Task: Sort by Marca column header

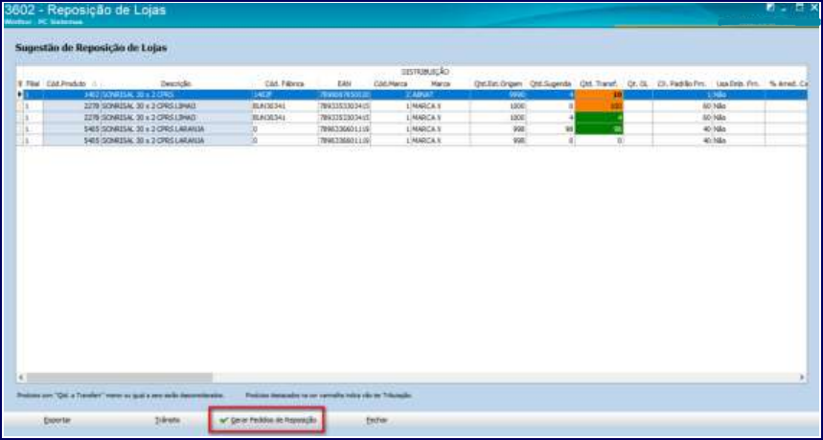Action: click(x=441, y=84)
